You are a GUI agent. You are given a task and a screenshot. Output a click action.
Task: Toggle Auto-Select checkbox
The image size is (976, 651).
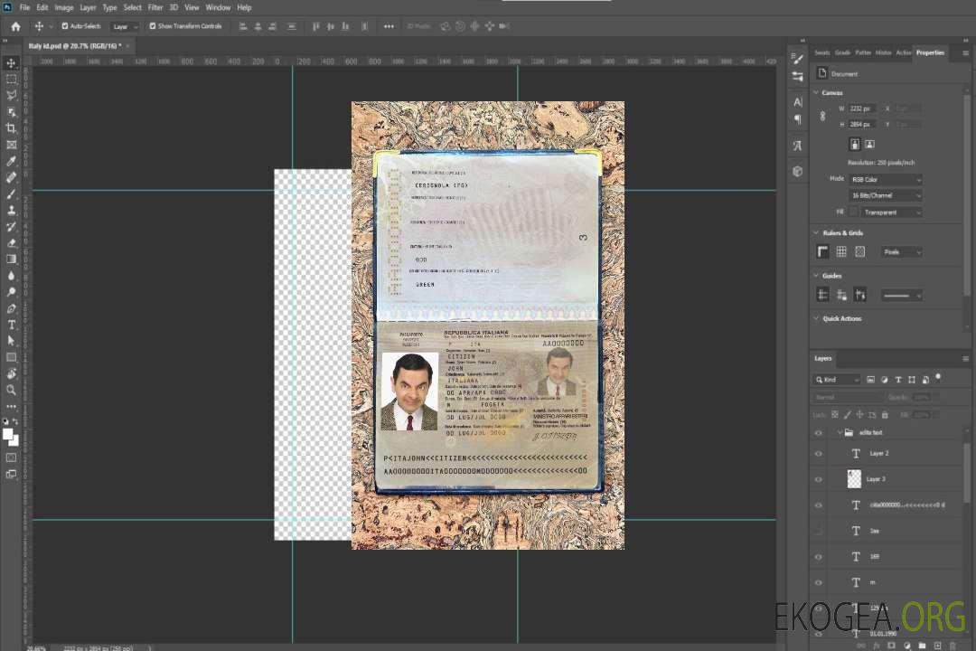(x=65, y=26)
